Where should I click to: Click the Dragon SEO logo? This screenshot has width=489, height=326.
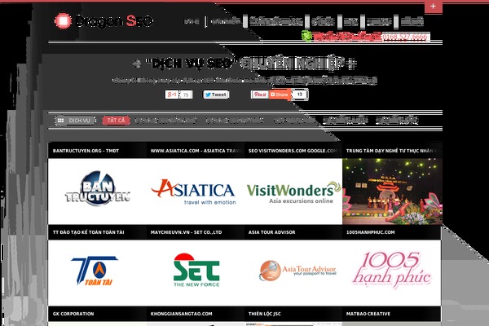click(x=104, y=21)
